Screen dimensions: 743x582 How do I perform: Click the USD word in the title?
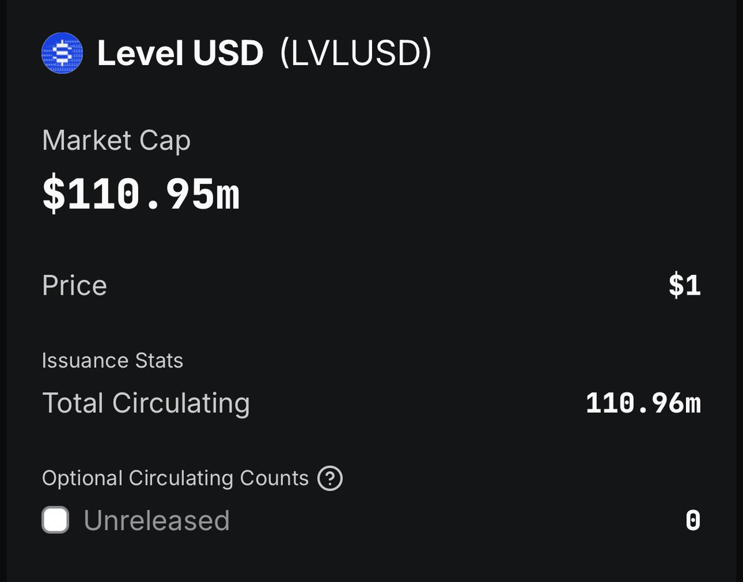228,54
